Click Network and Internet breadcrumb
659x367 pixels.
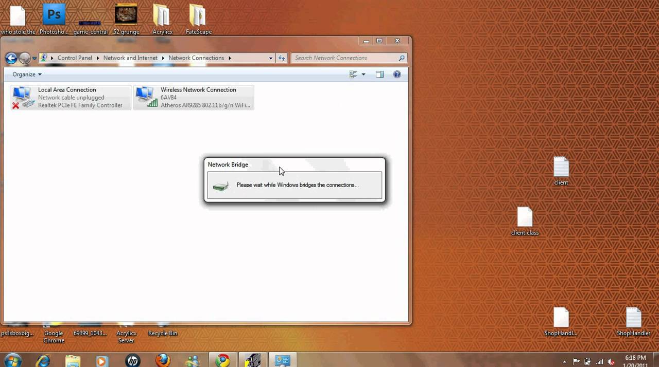click(130, 58)
